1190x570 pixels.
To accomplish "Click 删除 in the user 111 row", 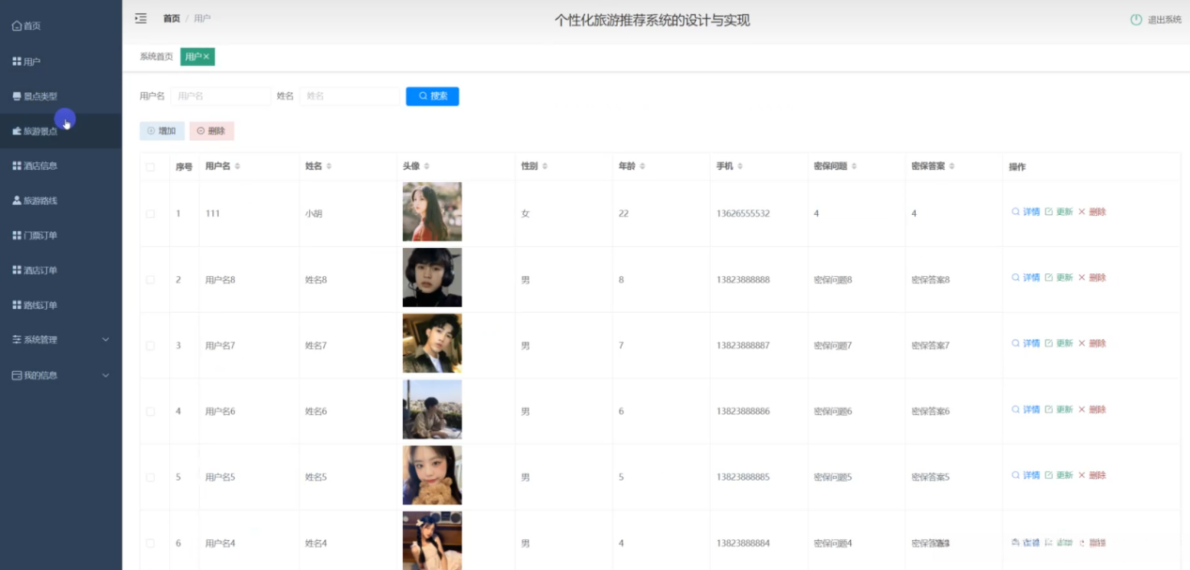I will pyautogui.click(x=1092, y=212).
